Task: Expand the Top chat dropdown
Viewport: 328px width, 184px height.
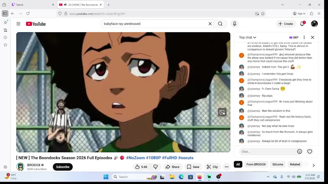Action: point(248,37)
